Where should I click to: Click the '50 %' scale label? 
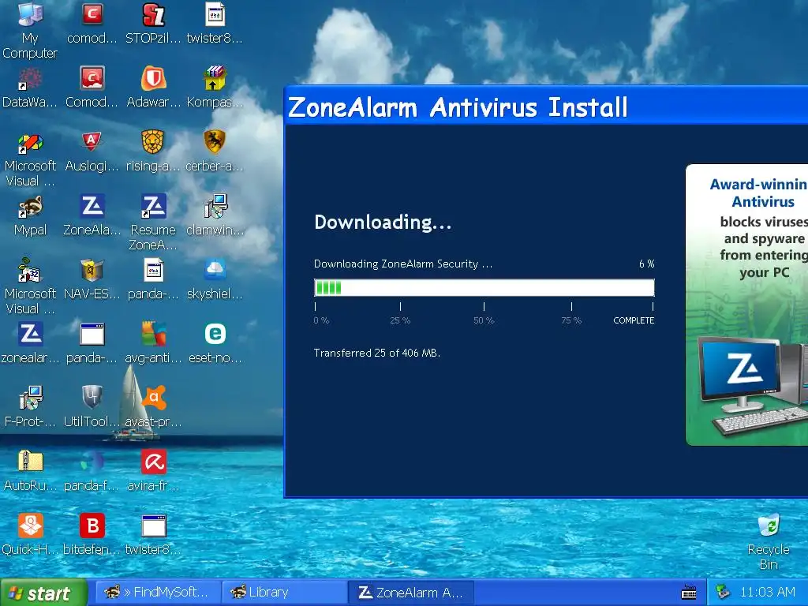484,320
